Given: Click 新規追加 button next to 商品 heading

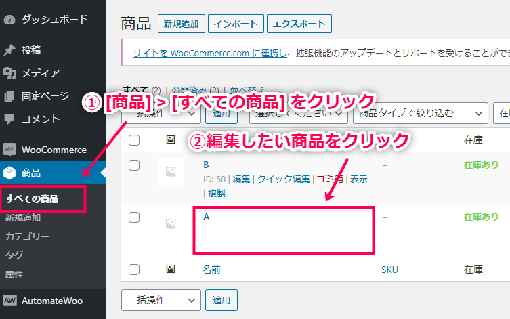Looking at the screenshot, I should coord(181,24).
